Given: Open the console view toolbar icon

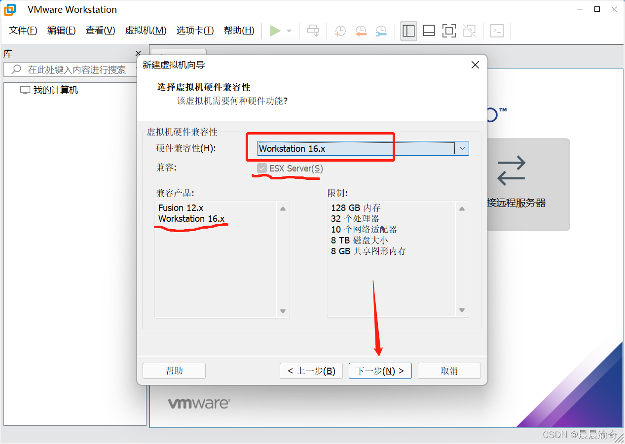Looking at the screenshot, I should point(497,31).
